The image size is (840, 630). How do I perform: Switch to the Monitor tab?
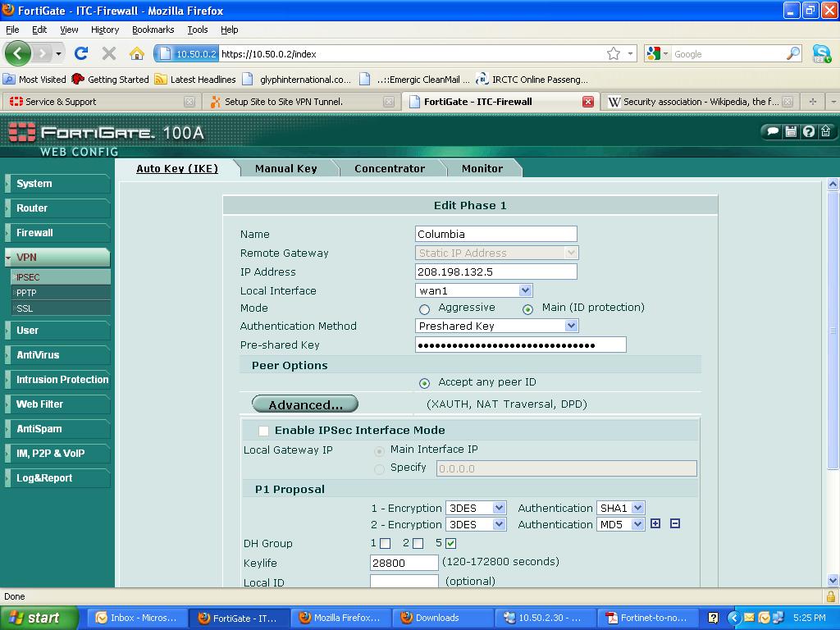[482, 168]
